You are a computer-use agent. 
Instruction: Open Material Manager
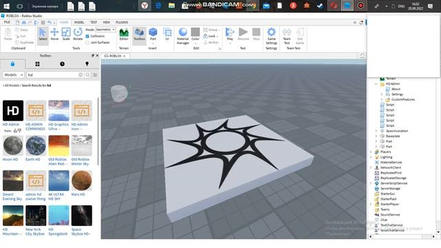pyautogui.click(x=183, y=36)
